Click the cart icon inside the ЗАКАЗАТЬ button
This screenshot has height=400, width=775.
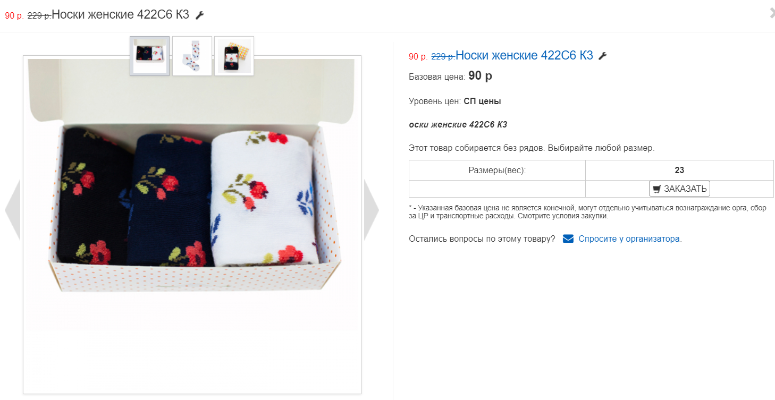coord(657,189)
